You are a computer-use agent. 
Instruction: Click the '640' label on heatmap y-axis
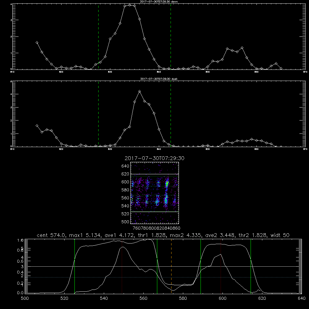[x=125, y=166]
